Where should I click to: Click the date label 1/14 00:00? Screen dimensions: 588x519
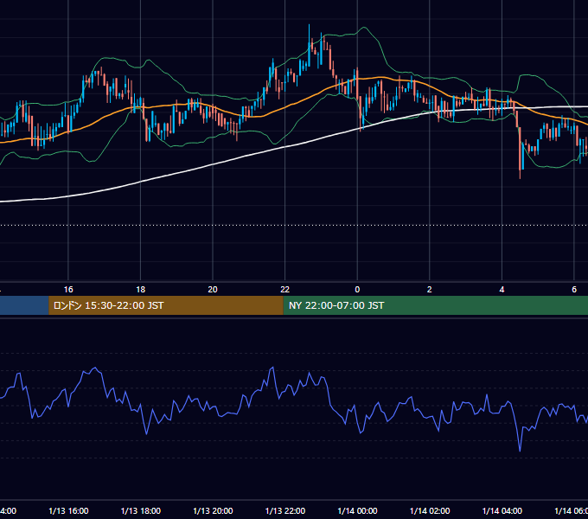[357, 510]
